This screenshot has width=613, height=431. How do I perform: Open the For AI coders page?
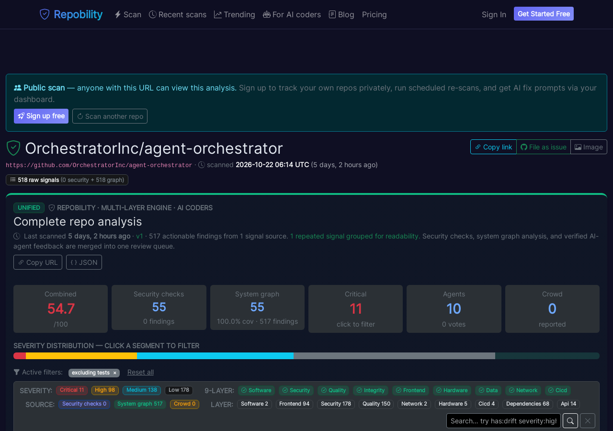292,14
